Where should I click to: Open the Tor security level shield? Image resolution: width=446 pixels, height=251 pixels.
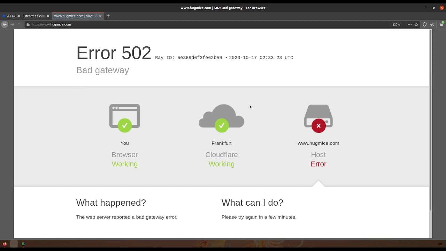pos(424,24)
